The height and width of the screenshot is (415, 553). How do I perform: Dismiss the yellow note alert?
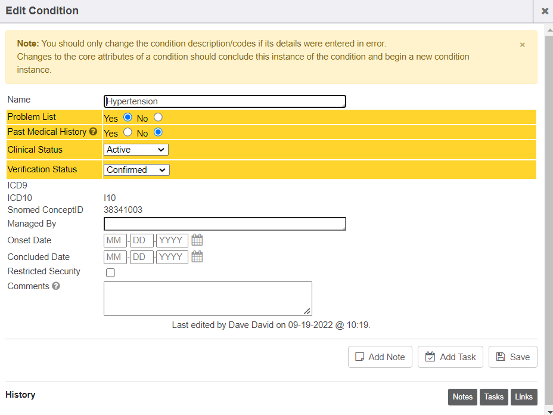(x=522, y=45)
